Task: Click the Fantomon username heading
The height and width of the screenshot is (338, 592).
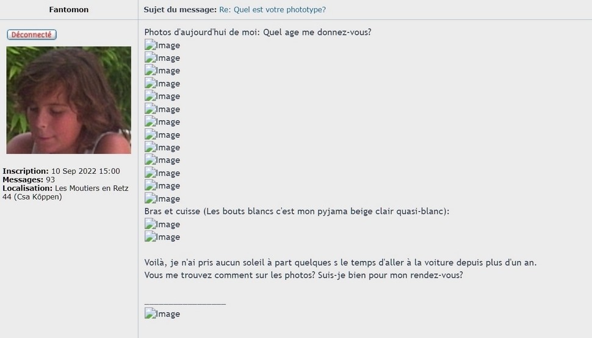Action: click(x=68, y=10)
